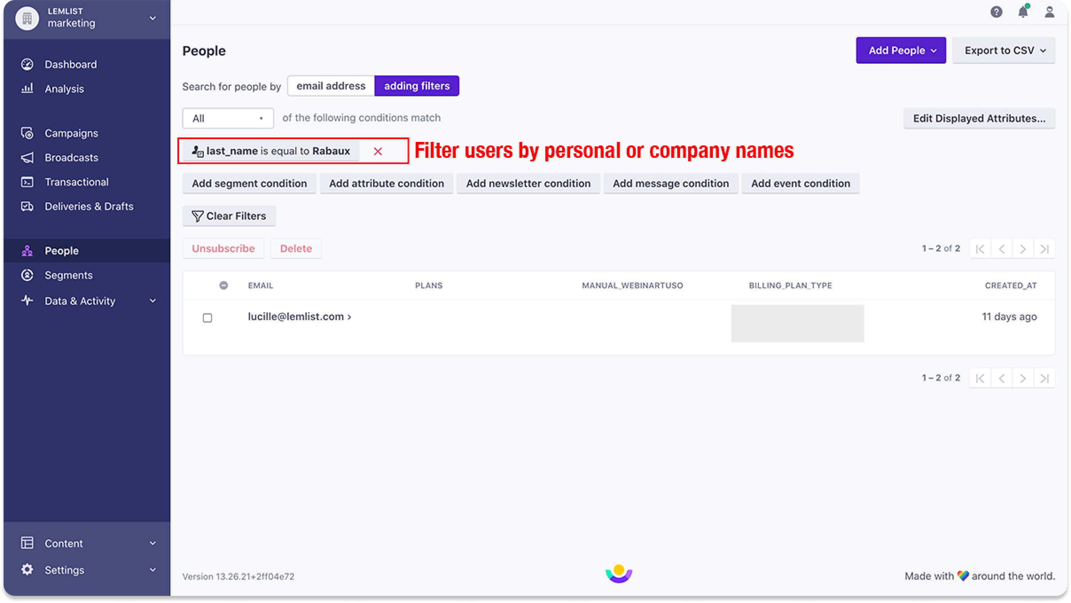
Task: Select the Deliveries & Drafts icon
Action: click(x=27, y=206)
